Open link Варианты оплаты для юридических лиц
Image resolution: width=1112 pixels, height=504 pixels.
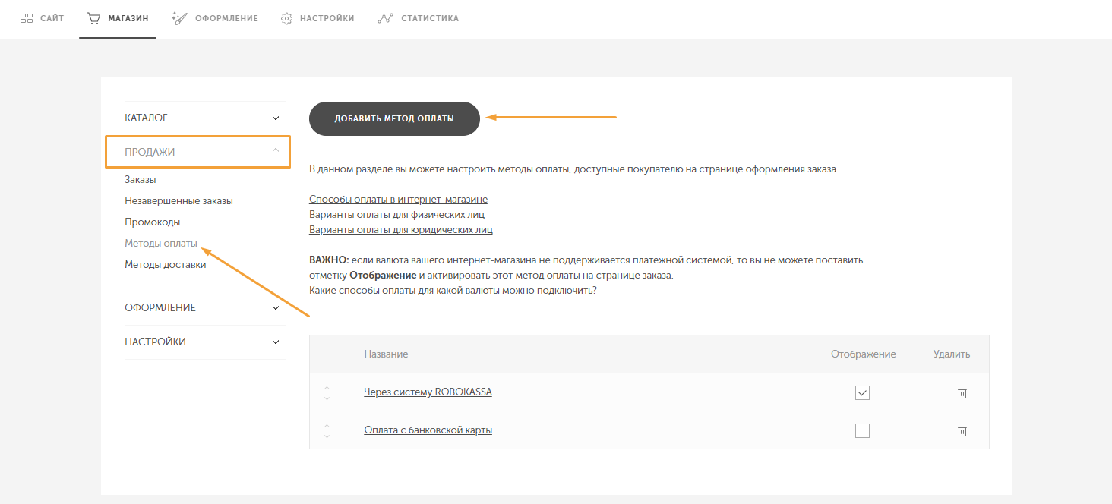[401, 230]
